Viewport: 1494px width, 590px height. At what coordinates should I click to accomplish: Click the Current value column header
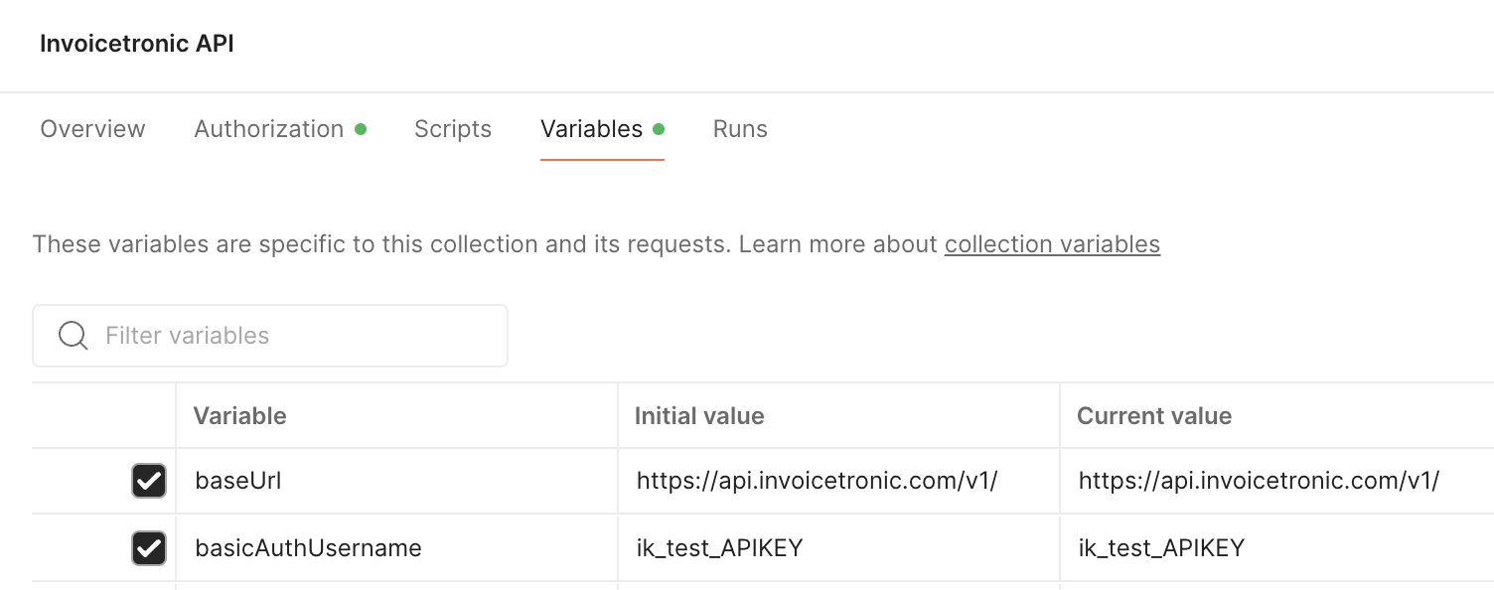click(x=1154, y=416)
